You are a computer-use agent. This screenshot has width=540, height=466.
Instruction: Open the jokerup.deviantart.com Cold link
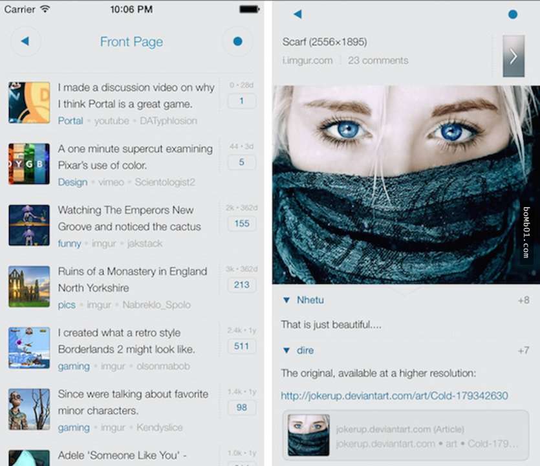pos(394,395)
